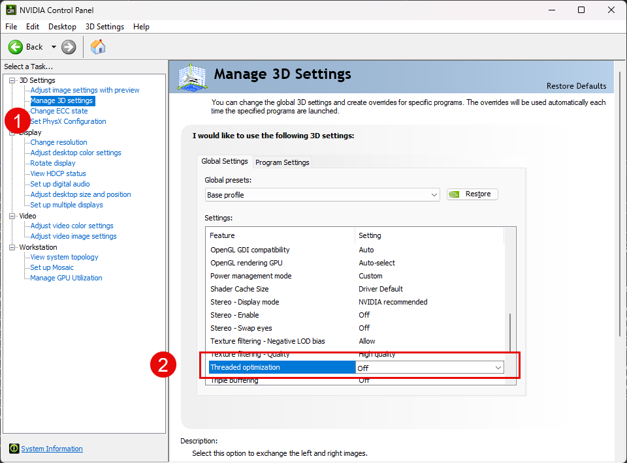Open the 3D Settings menu

point(104,27)
